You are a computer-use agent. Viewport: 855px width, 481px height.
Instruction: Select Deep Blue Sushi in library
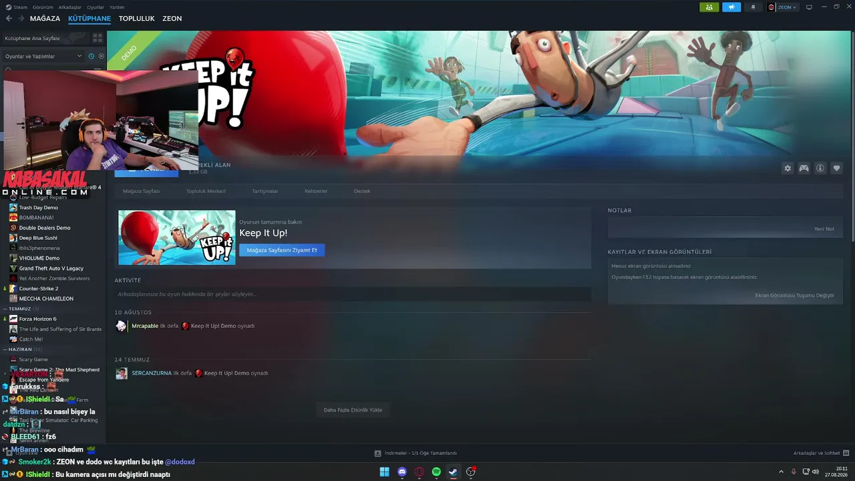[x=38, y=238]
